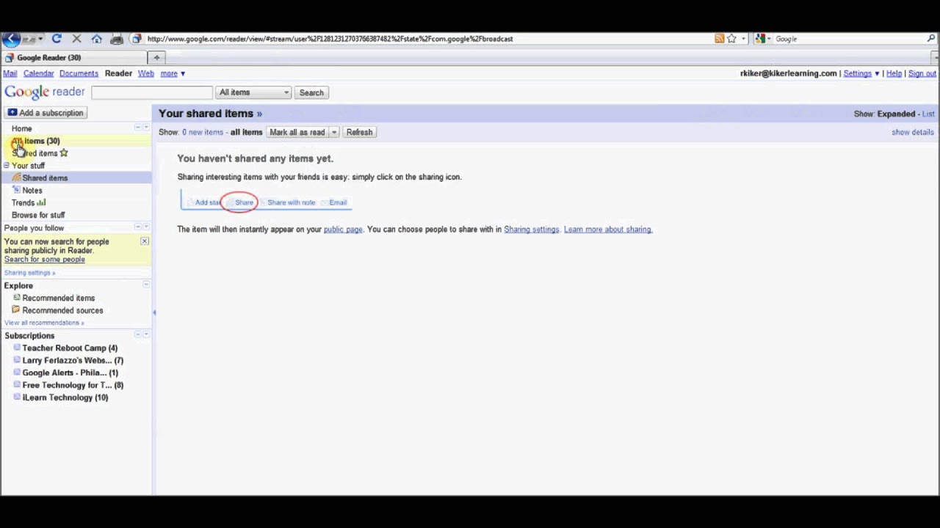Open the bookmark star dropdown arrow
Image resolution: width=940 pixels, height=528 pixels.
pos(743,39)
